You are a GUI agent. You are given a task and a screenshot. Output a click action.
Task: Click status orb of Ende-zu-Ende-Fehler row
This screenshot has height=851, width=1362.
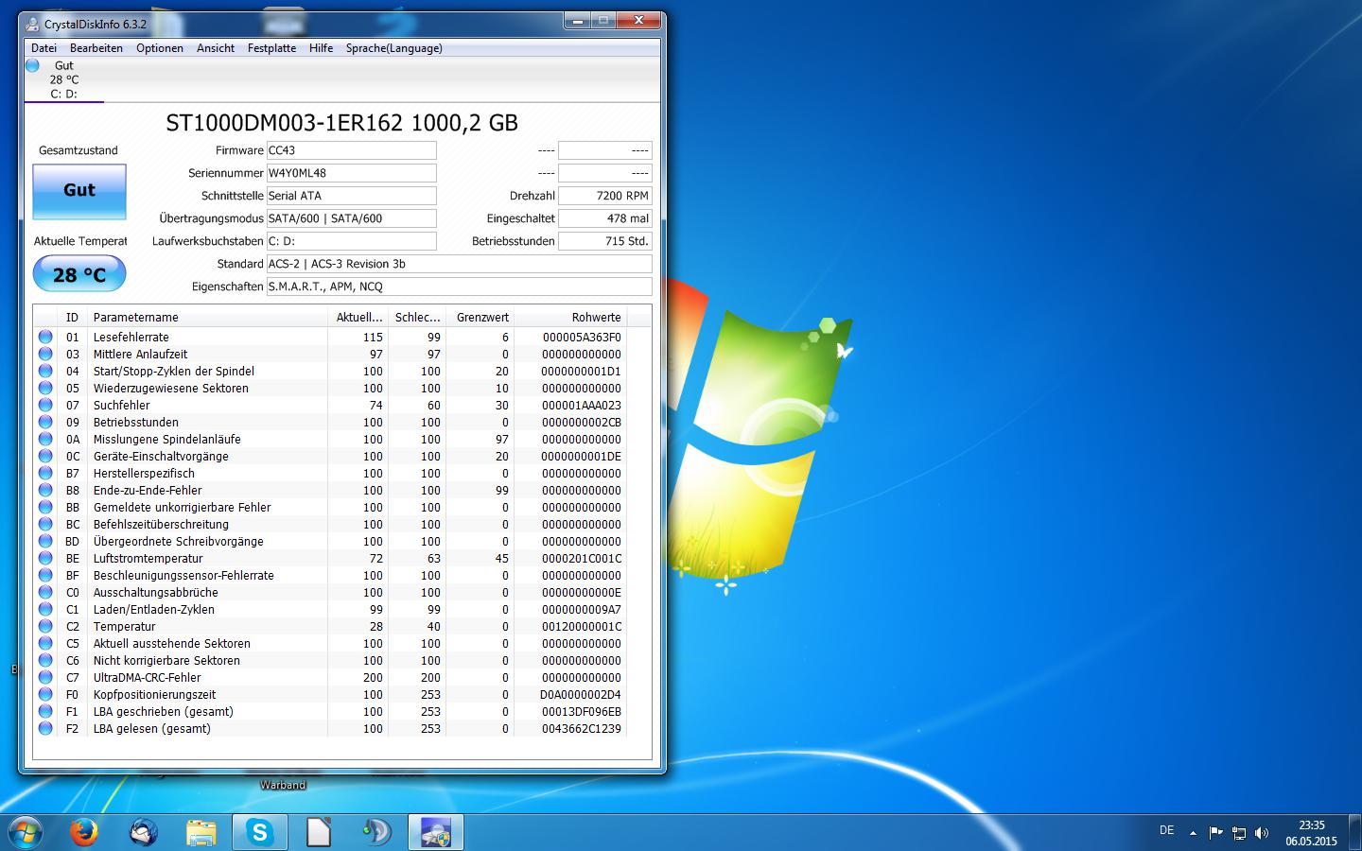[45, 490]
